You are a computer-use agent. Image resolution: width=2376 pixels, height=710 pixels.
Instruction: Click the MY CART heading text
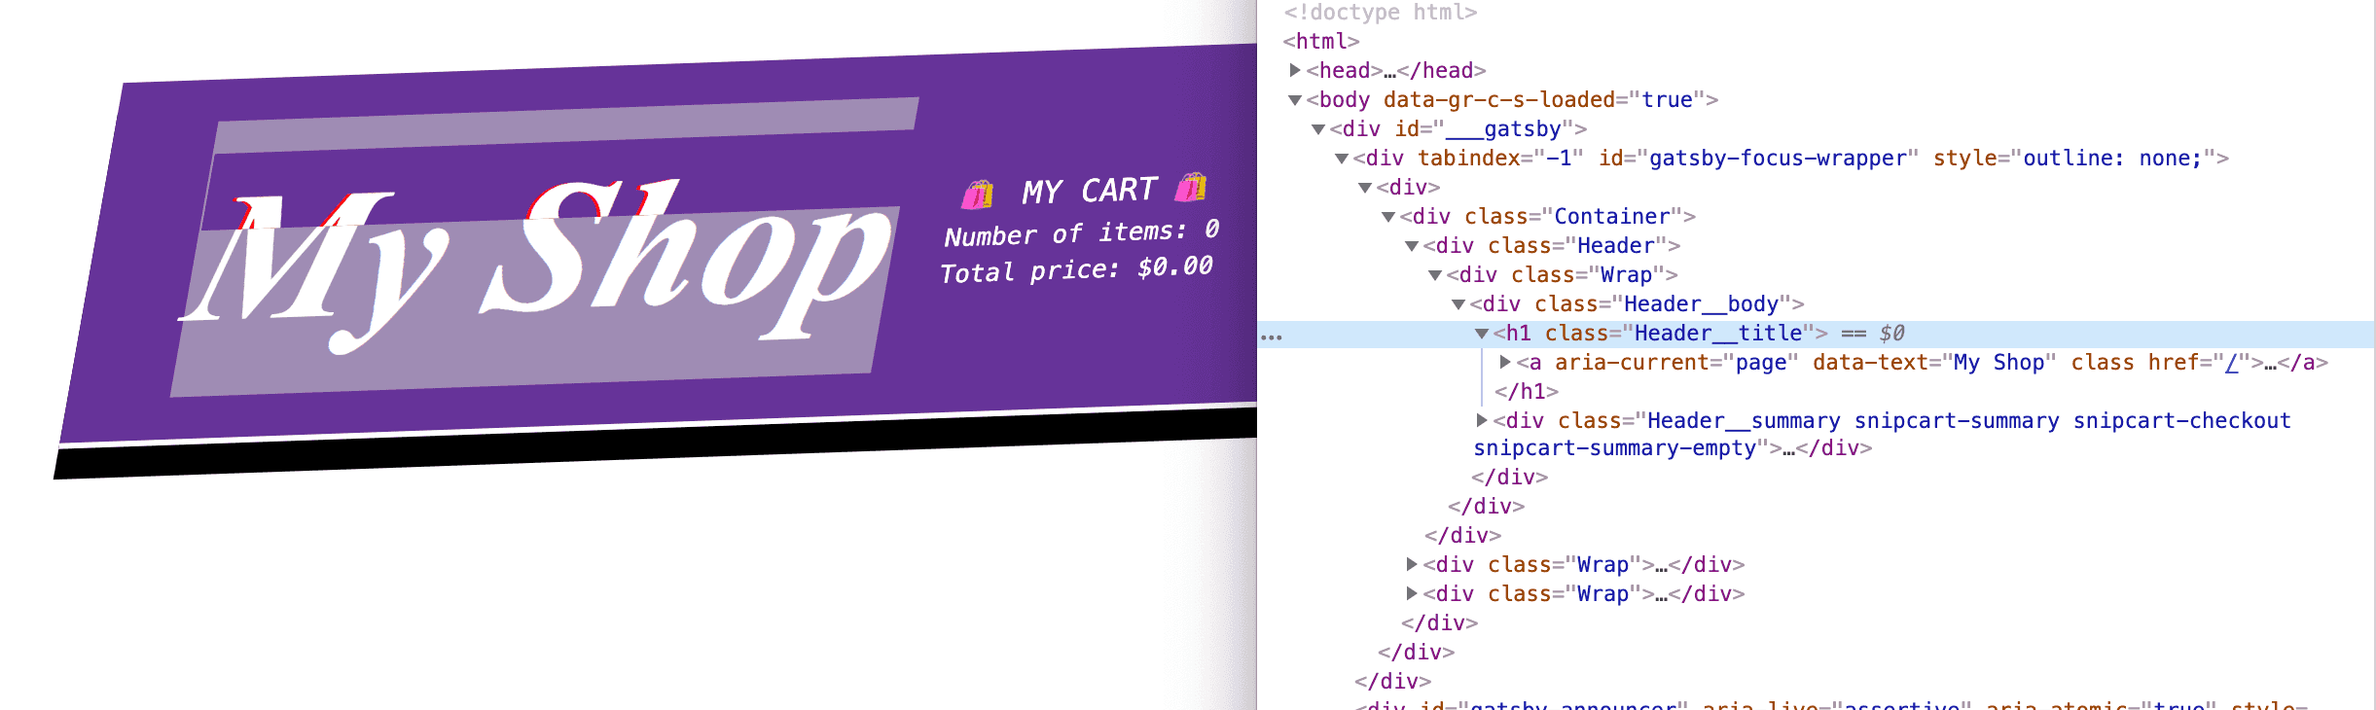click(1090, 191)
